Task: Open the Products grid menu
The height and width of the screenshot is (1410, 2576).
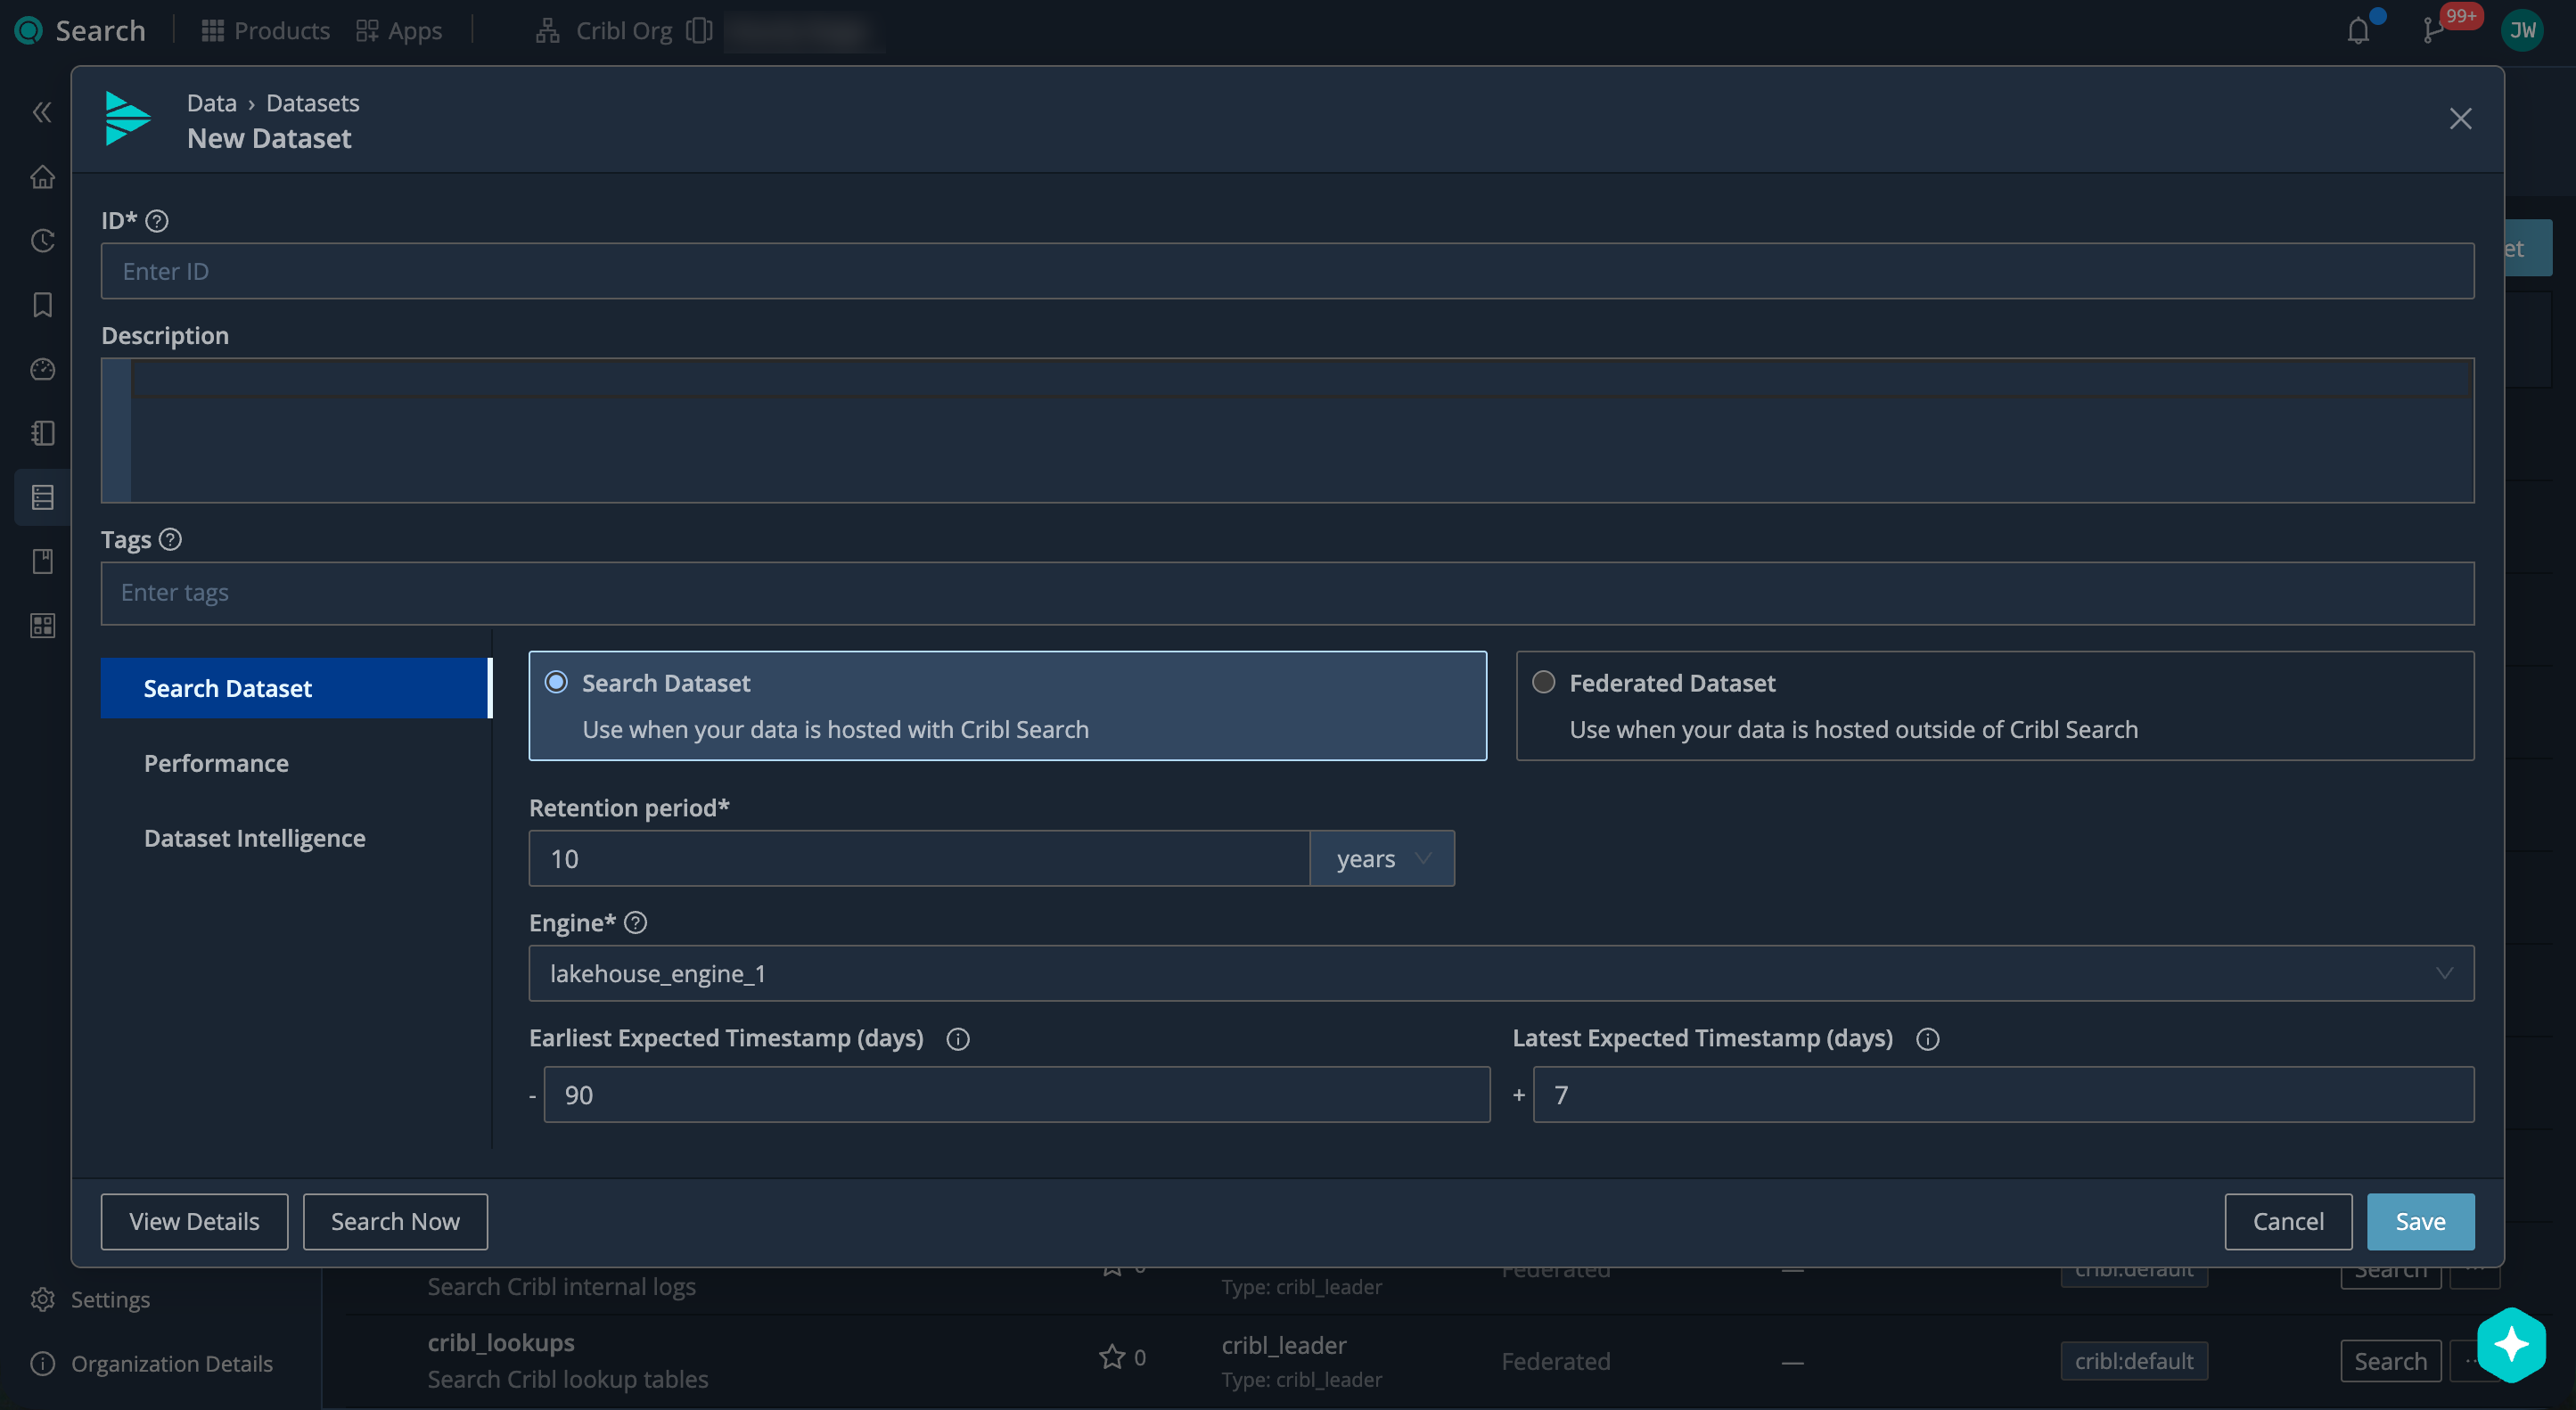Action: pyautogui.click(x=265, y=31)
